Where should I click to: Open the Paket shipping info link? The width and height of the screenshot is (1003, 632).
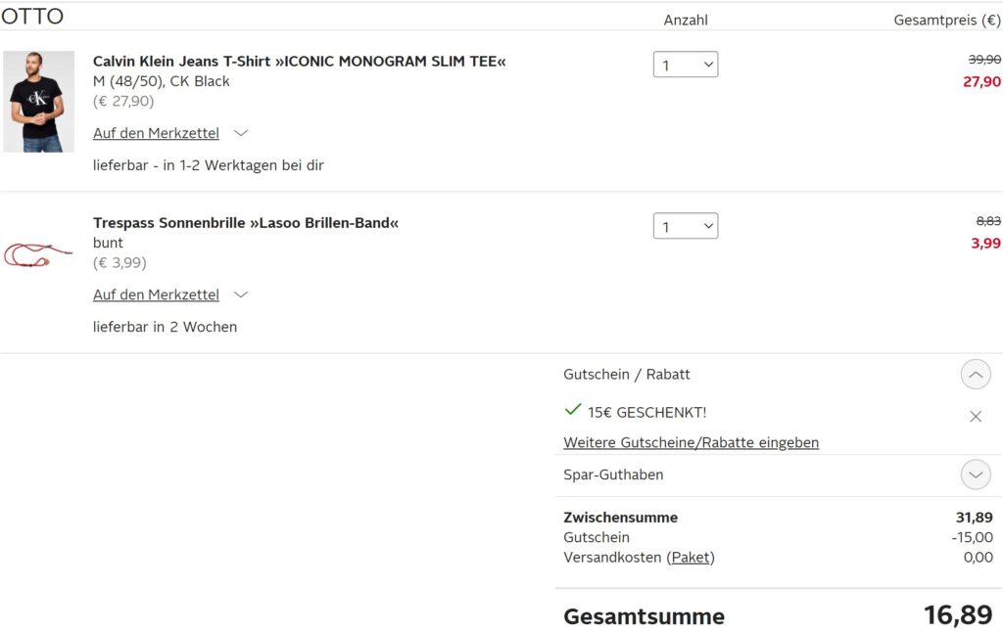(691, 558)
